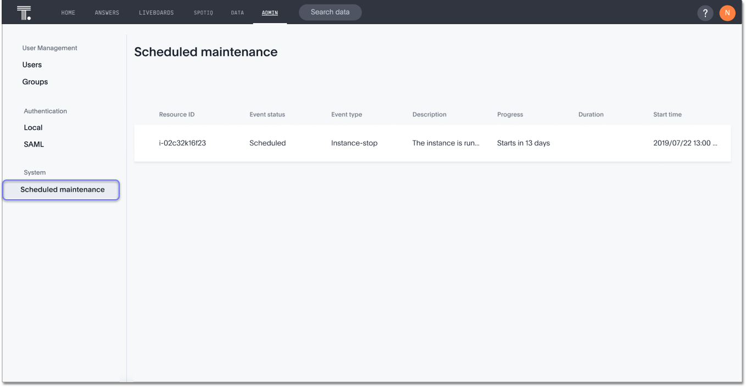
Task: Click the Search data field
Action: point(330,12)
